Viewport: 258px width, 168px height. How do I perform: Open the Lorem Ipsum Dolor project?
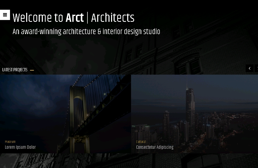pyautogui.click(x=20, y=147)
